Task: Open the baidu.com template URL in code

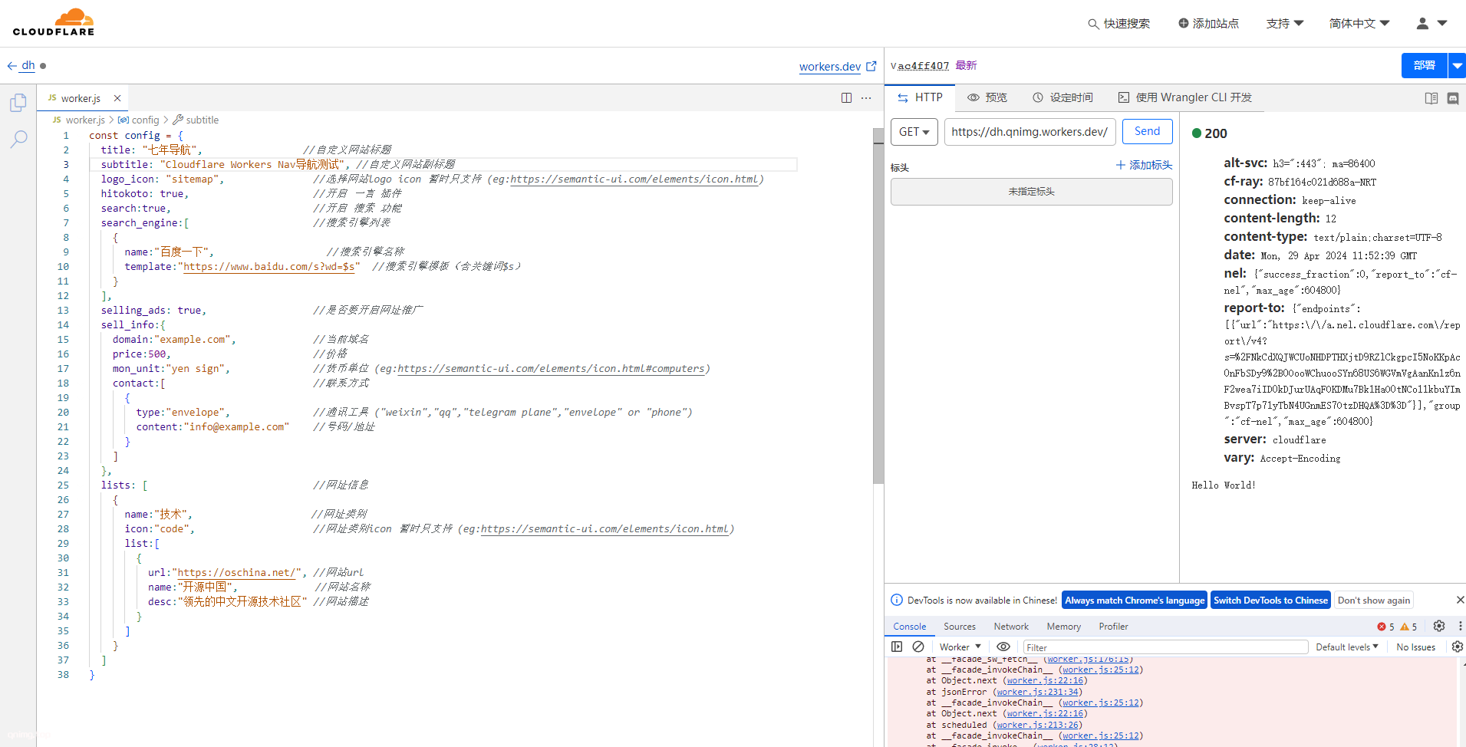Action: (269, 266)
